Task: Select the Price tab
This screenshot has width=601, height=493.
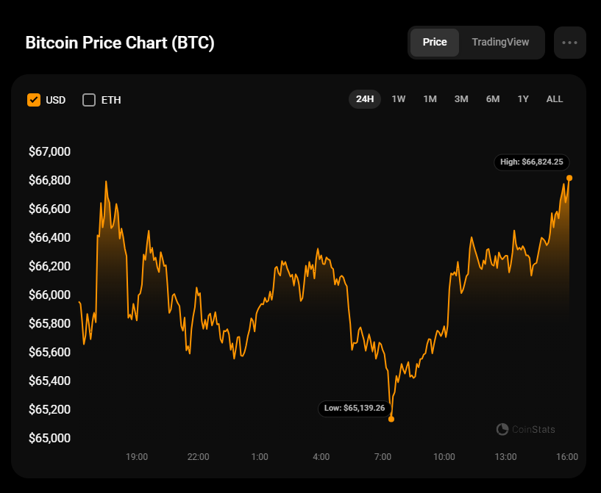Action: (x=435, y=43)
